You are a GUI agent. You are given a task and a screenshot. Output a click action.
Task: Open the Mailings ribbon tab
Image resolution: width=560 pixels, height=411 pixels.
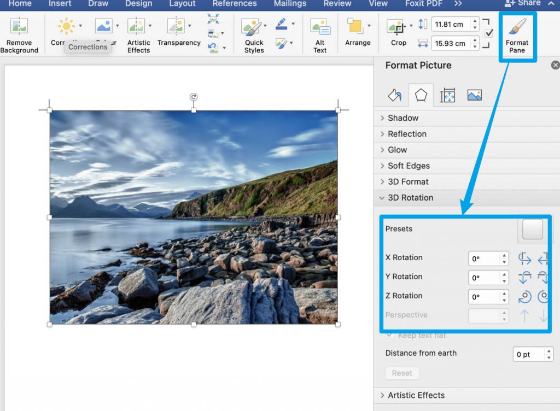click(x=290, y=4)
